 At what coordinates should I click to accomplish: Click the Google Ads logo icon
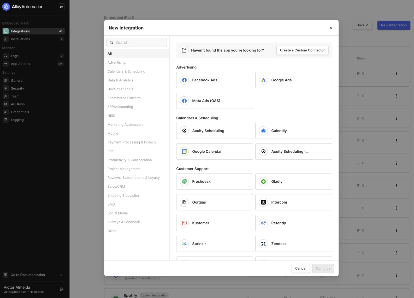pyautogui.click(x=263, y=80)
